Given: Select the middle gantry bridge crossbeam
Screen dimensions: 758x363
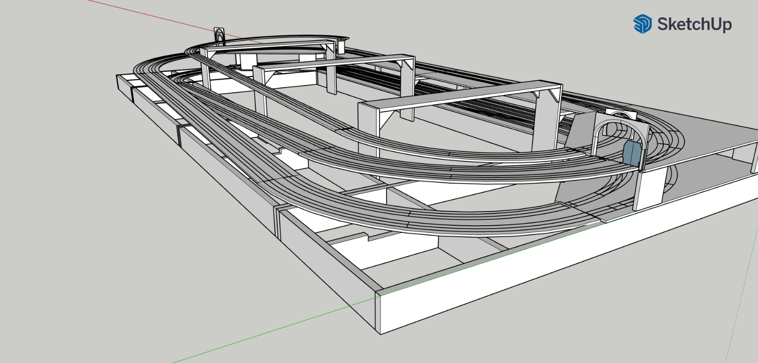Looking at the screenshot, I should coord(332,63).
